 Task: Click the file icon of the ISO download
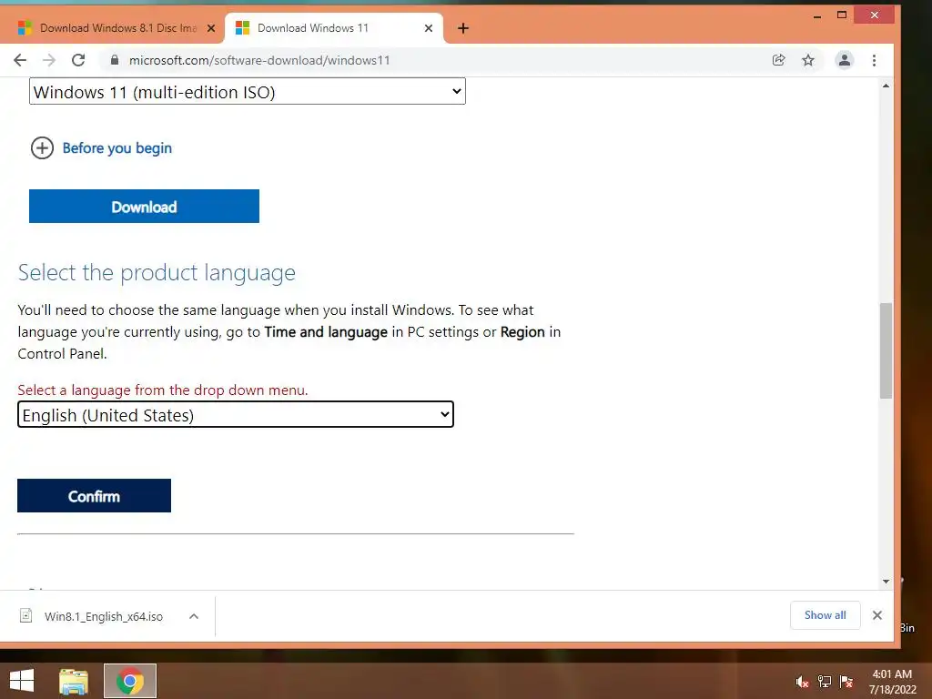[25, 616]
